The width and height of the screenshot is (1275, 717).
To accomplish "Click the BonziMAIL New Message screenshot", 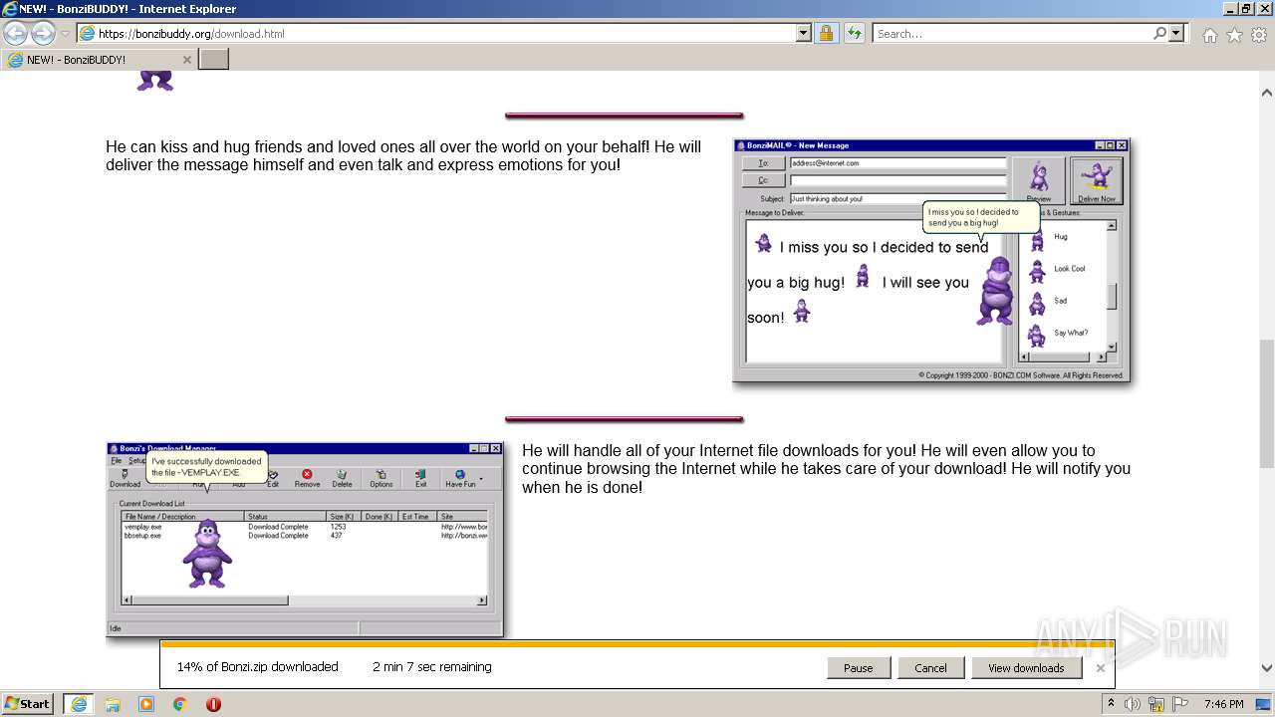I will pos(931,260).
